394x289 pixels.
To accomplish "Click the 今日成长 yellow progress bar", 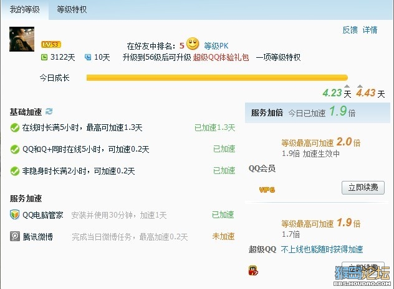I will (217, 78).
